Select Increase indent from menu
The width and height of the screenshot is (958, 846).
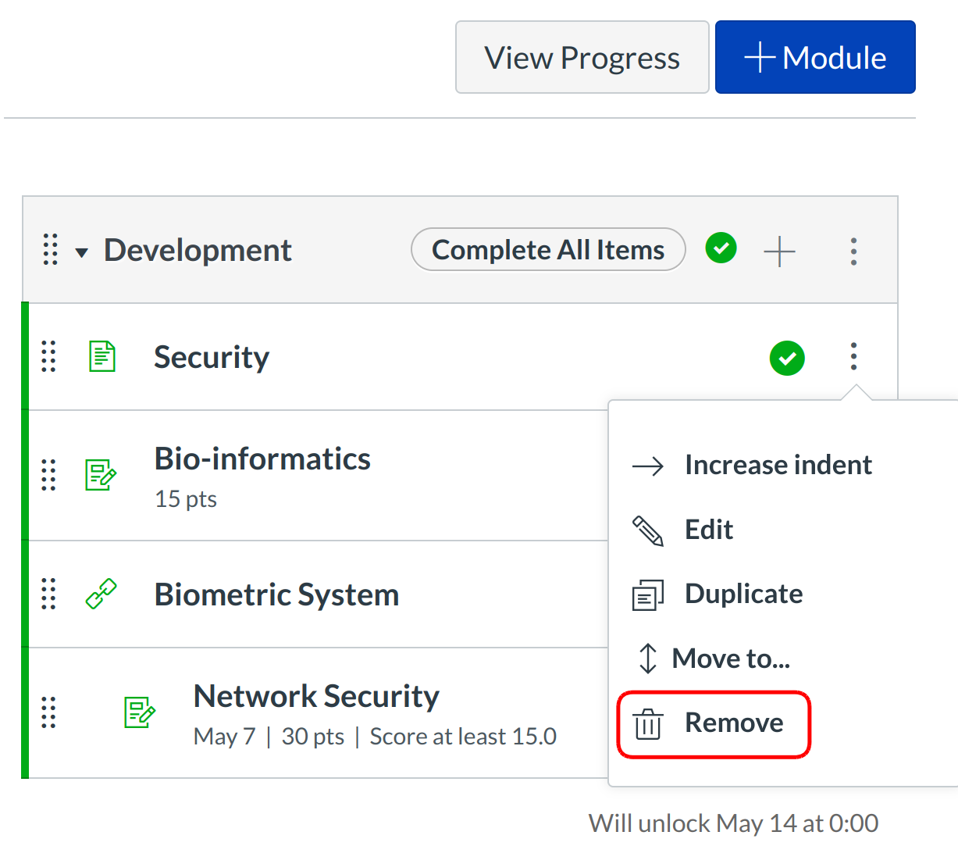coord(777,466)
